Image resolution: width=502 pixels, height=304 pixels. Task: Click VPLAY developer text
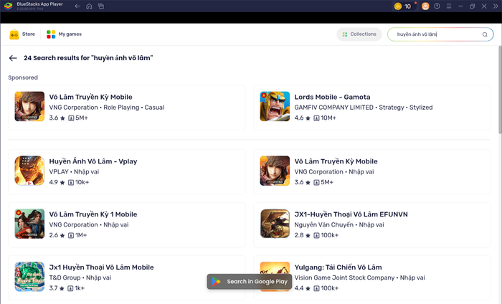click(x=59, y=172)
